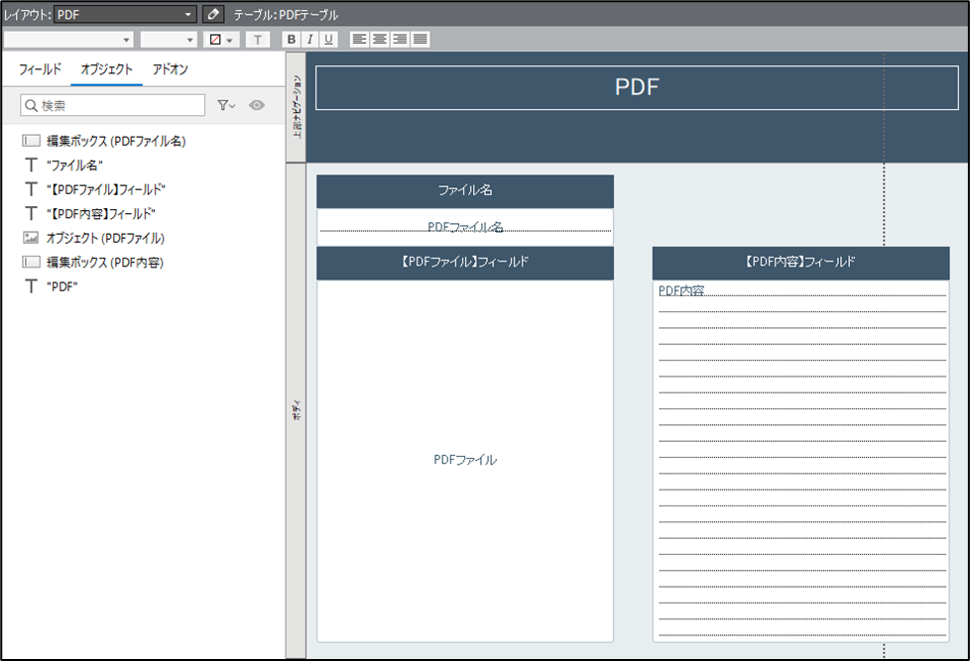Viewport: 970px width, 661px height.
Task: Click the pencil edit layout icon
Action: (213, 15)
